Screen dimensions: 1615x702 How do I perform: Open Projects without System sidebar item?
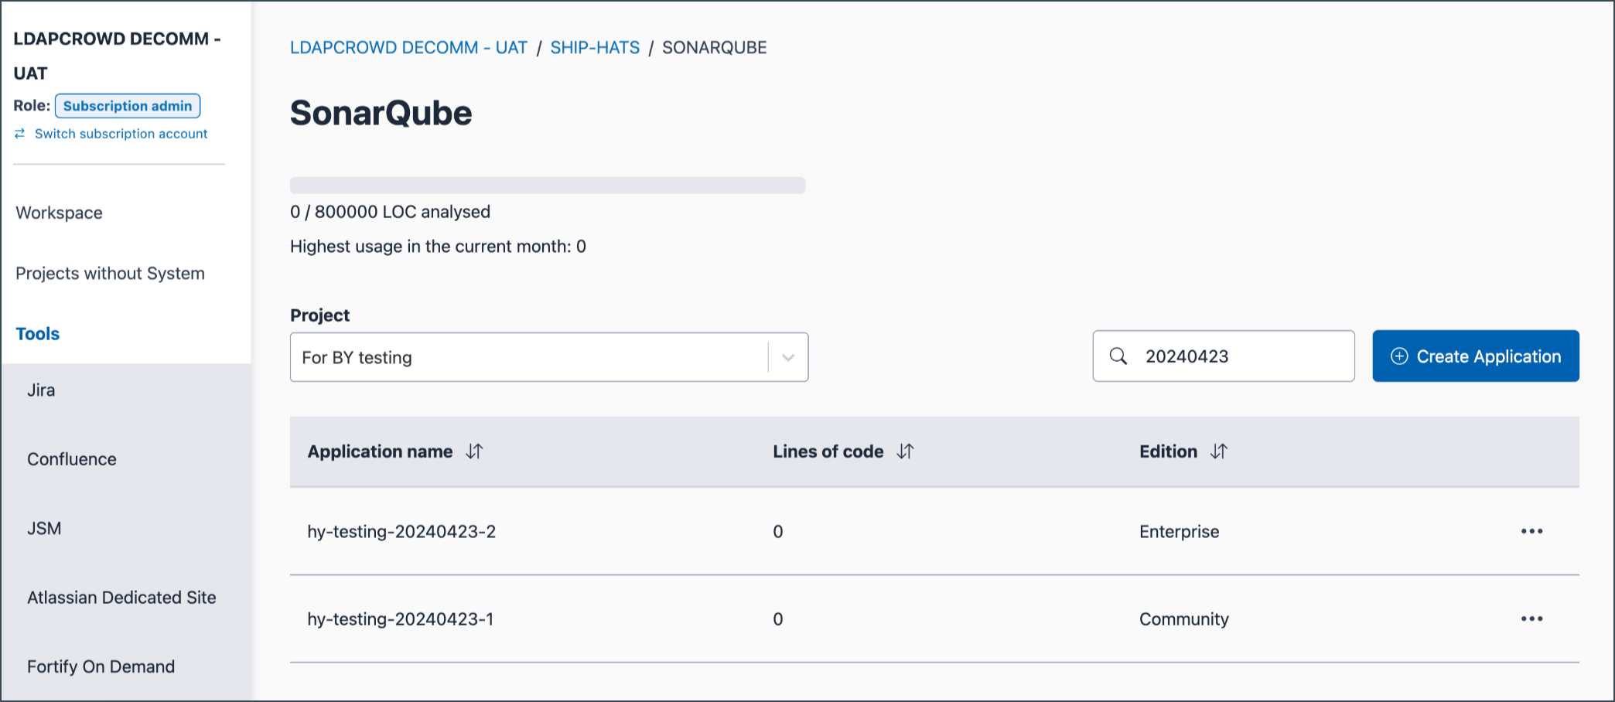(110, 273)
